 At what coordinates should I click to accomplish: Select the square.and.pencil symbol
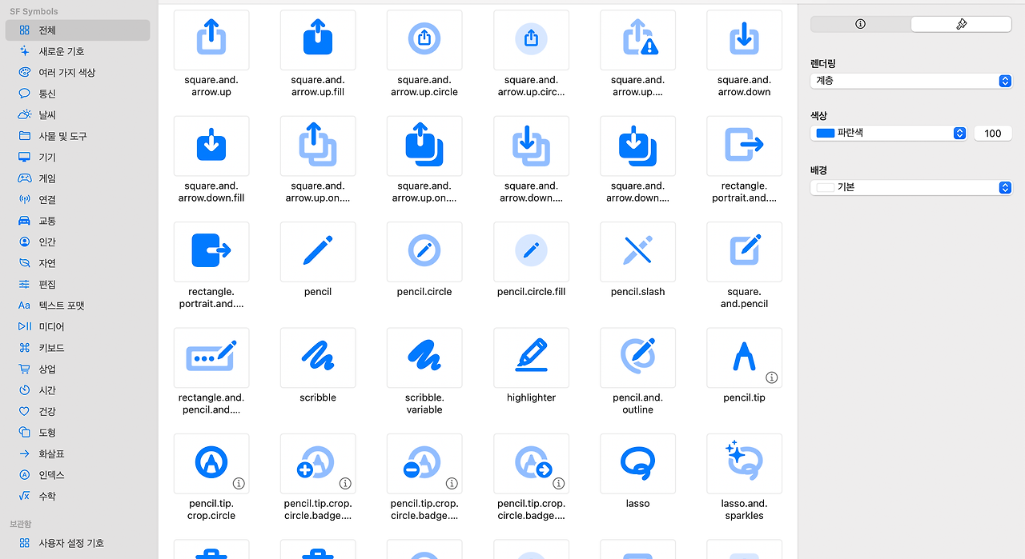click(x=745, y=252)
